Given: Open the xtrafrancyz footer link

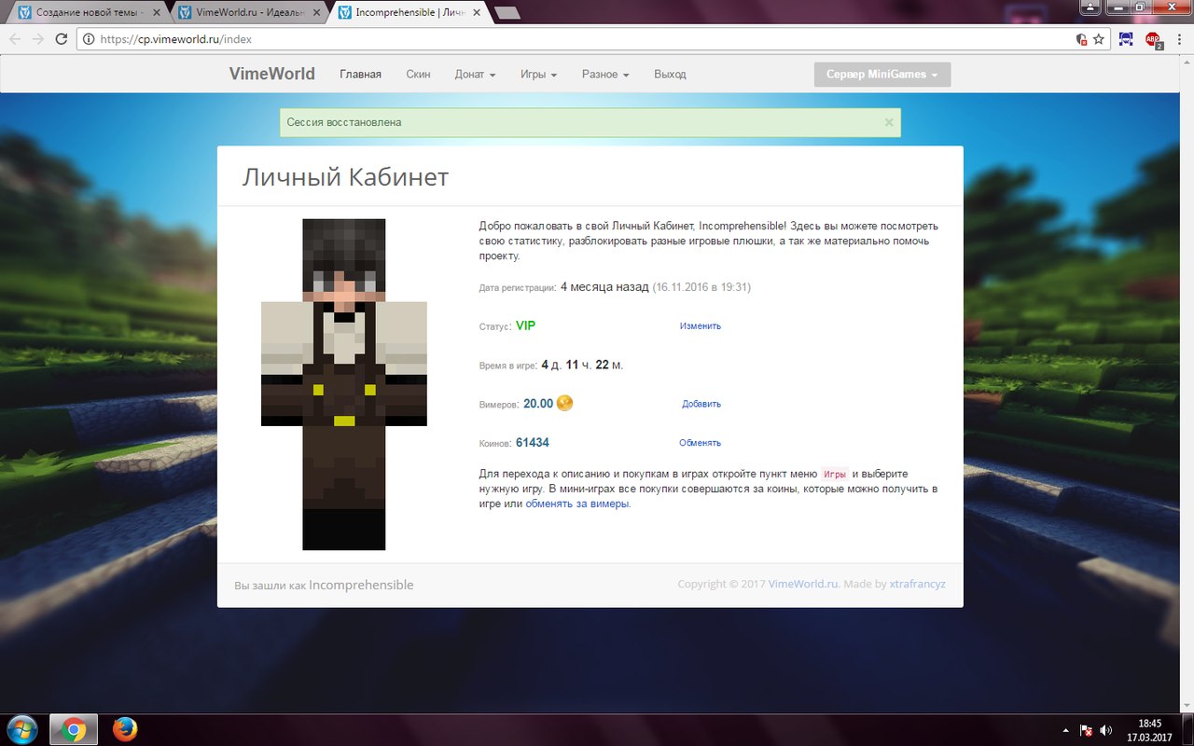Looking at the screenshot, I should pyautogui.click(x=917, y=584).
